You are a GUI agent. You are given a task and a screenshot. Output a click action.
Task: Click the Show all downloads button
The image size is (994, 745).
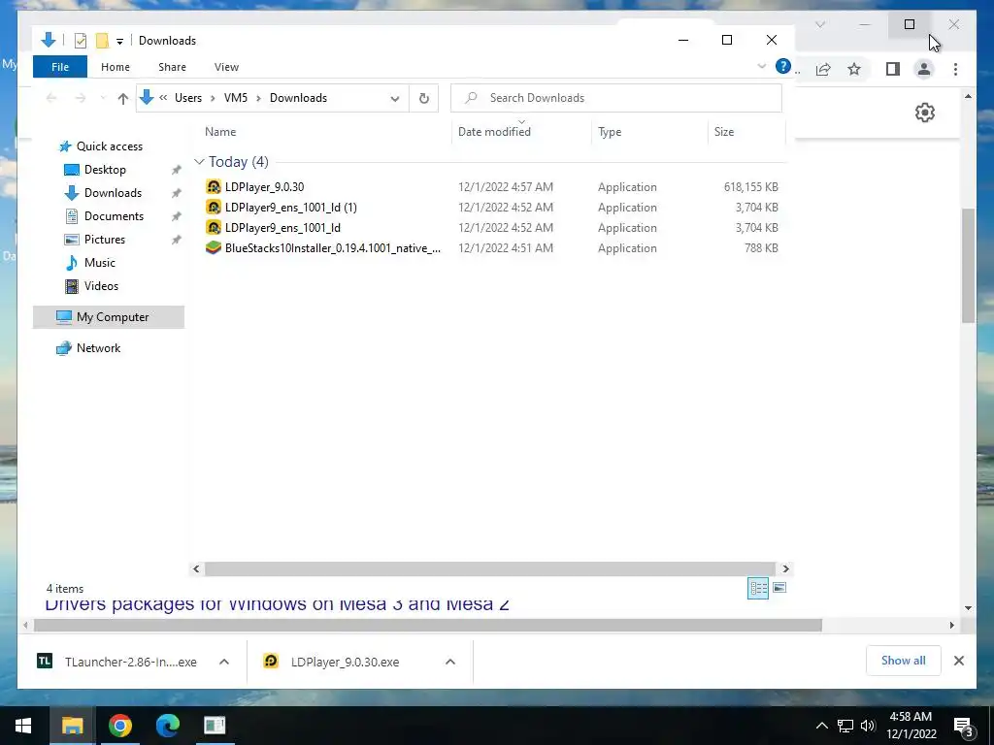tap(903, 661)
